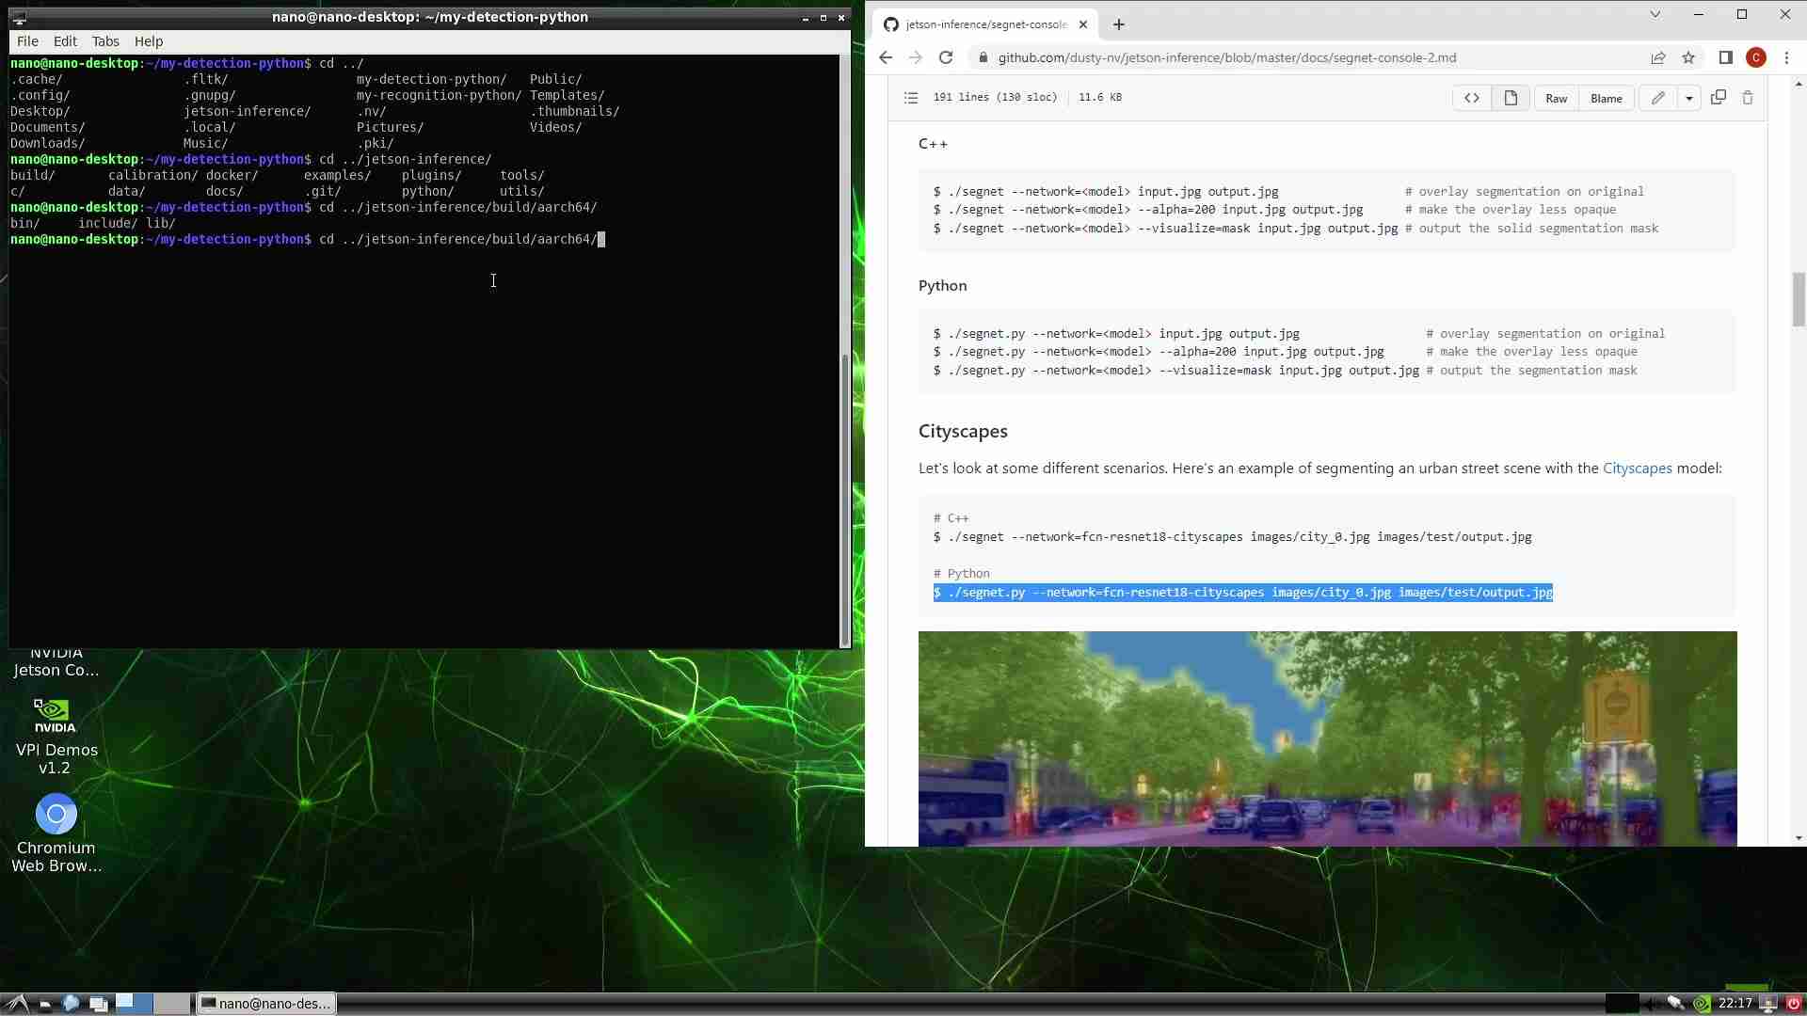Viewport: 1807px width, 1016px height.
Task: Bookmark this page with the star icon
Action: click(x=1688, y=57)
